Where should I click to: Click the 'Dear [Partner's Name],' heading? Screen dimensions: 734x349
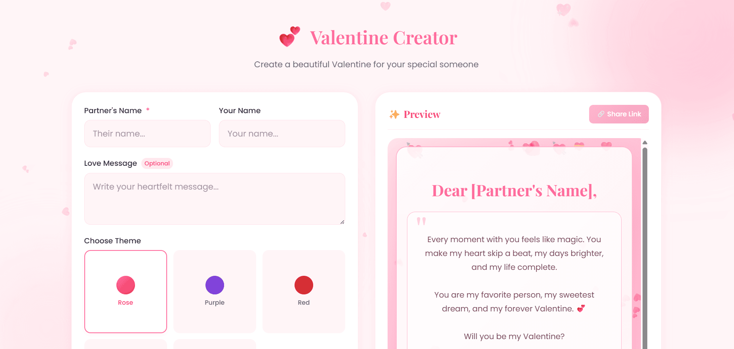click(x=514, y=191)
